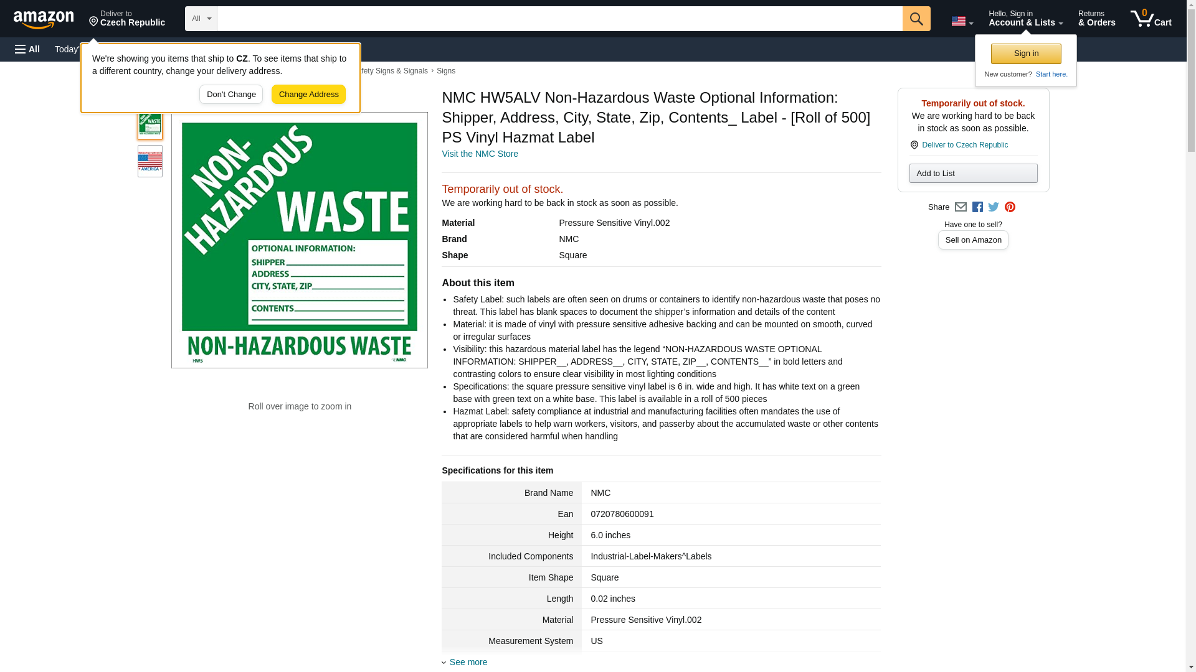This screenshot has width=1196, height=672.
Task: Select the Made in America thumbnail
Action: [x=150, y=161]
